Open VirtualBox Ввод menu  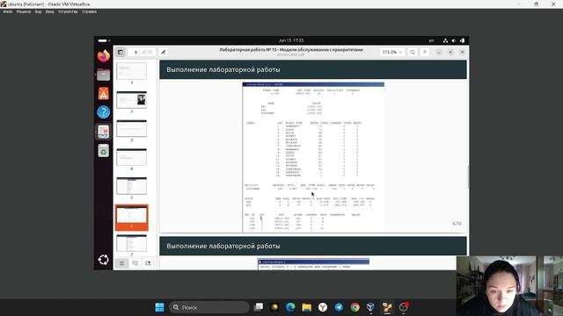(x=50, y=11)
